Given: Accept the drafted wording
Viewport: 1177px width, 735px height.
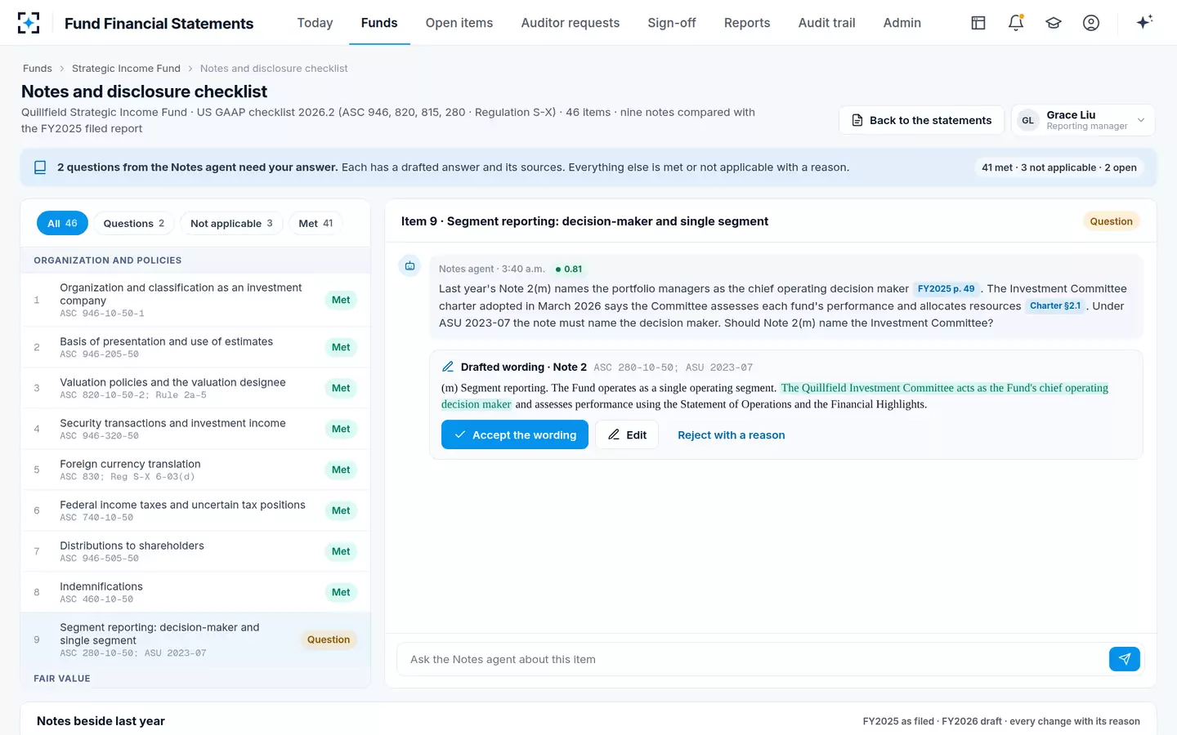Looking at the screenshot, I should click(515, 434).
